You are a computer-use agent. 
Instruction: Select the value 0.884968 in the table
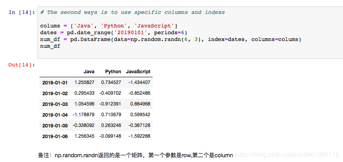pos(140,104)
